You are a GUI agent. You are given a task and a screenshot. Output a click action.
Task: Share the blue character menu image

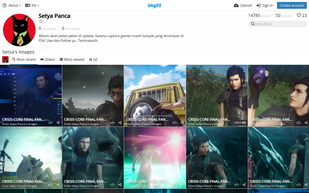click(x=58, y=122)
